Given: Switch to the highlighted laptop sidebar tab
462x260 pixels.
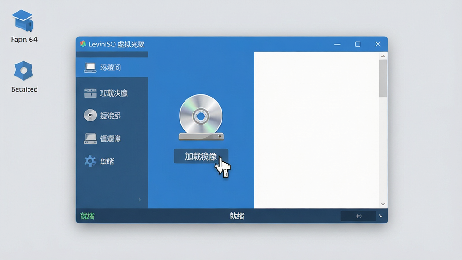Looking at the screenshot, I should [112, 68].
